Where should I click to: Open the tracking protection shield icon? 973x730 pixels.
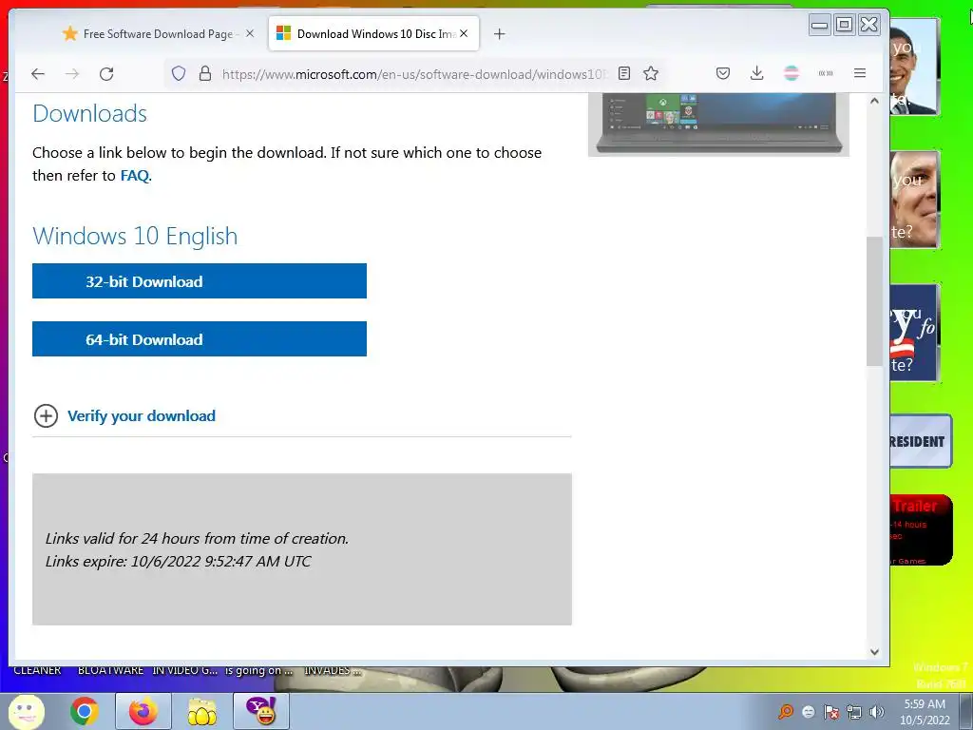tap(179, 74)
